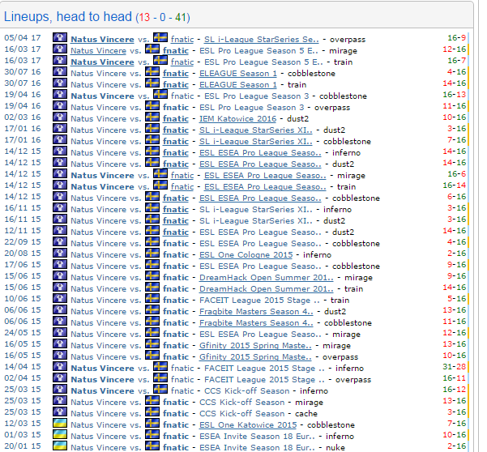Click Natus Vincere logo in 10/06 15 train row

point(60,298)
